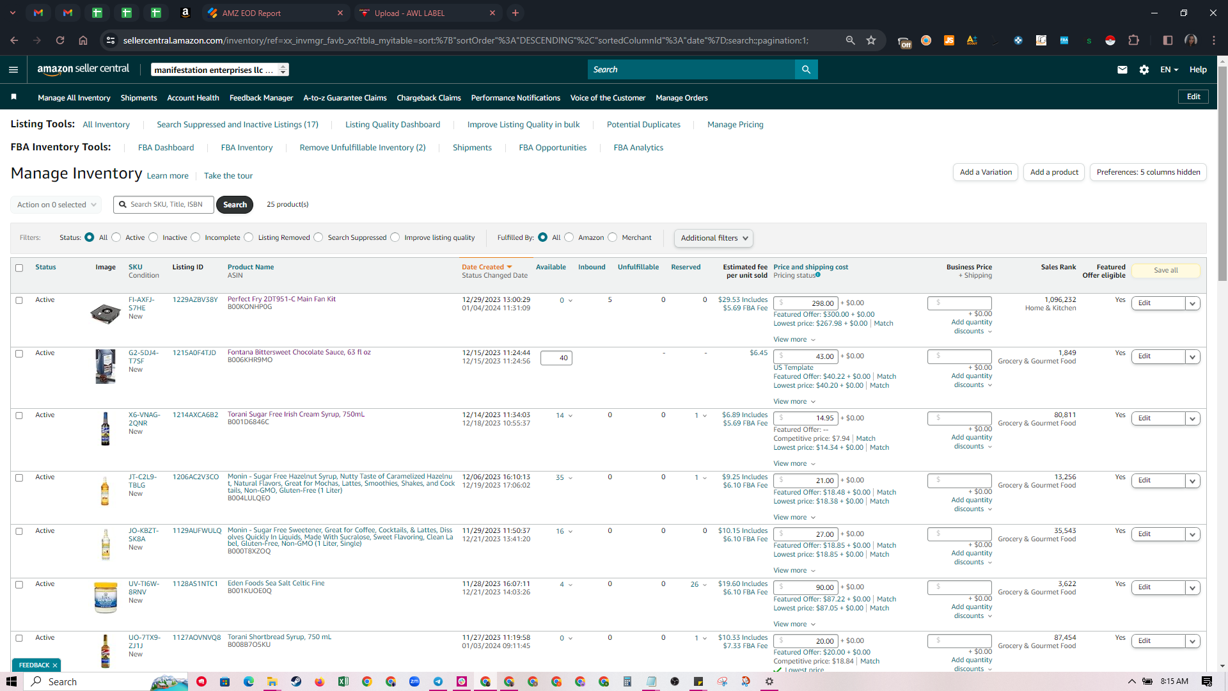Expand View more for Perfect Fry listing
1228x691 pixels.
point(794,340)
